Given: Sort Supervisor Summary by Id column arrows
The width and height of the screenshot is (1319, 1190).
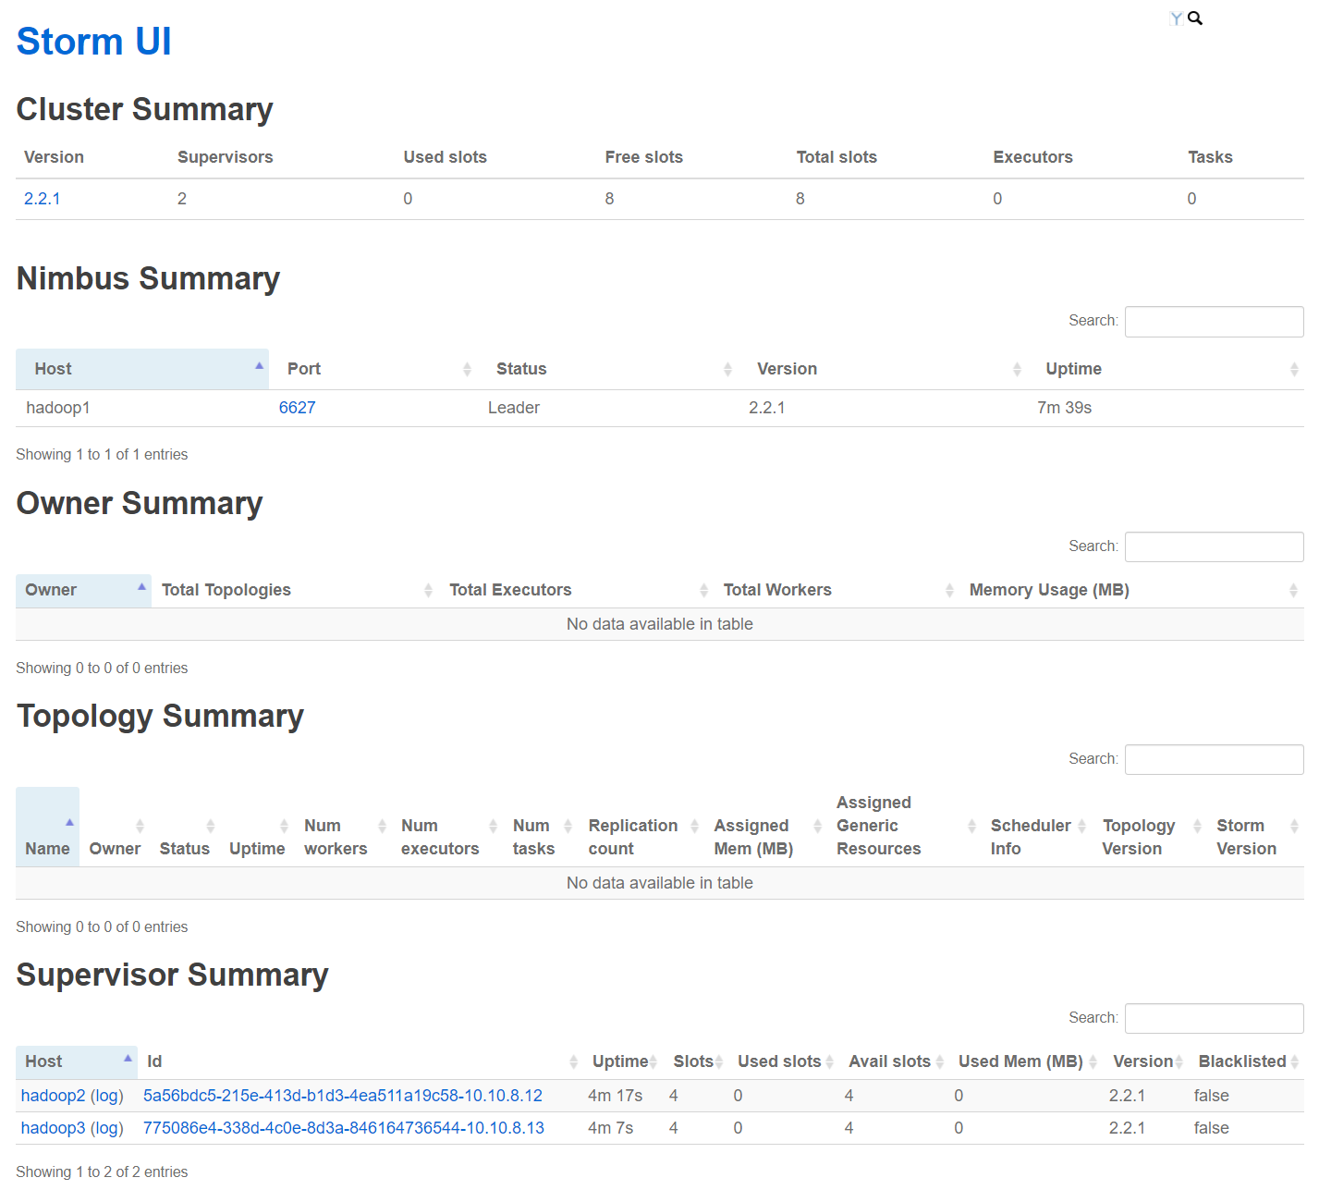Looking at the screenshot, I should coord(573,1061).
